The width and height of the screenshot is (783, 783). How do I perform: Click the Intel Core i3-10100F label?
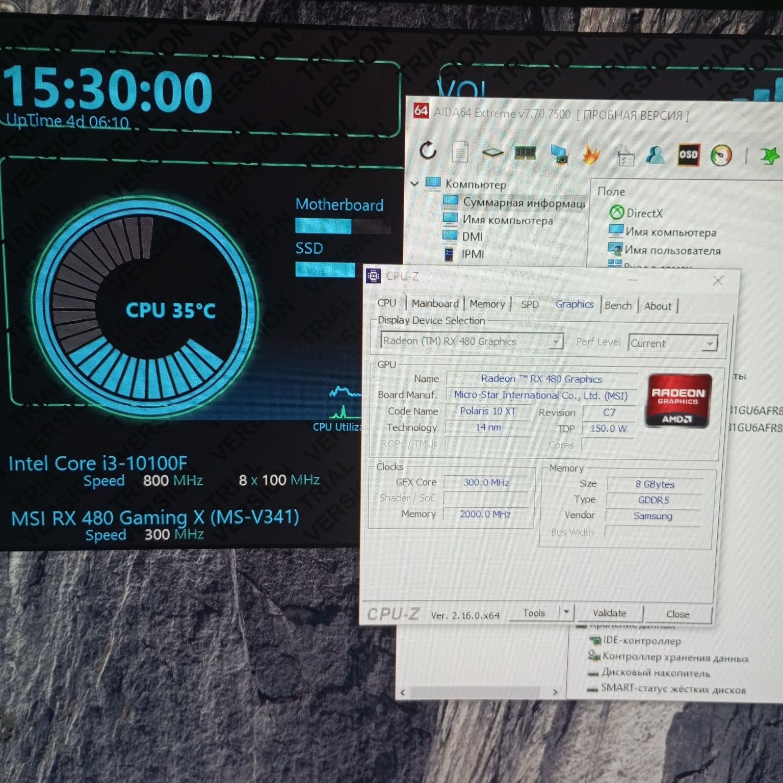[98, 463]
